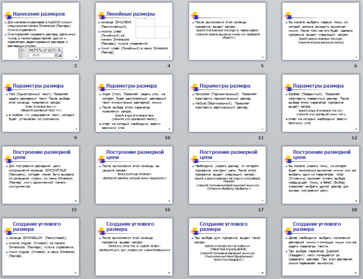Click the slide number label 10
The width and height of the screenshot is (363, 279).
click(167, 138)
